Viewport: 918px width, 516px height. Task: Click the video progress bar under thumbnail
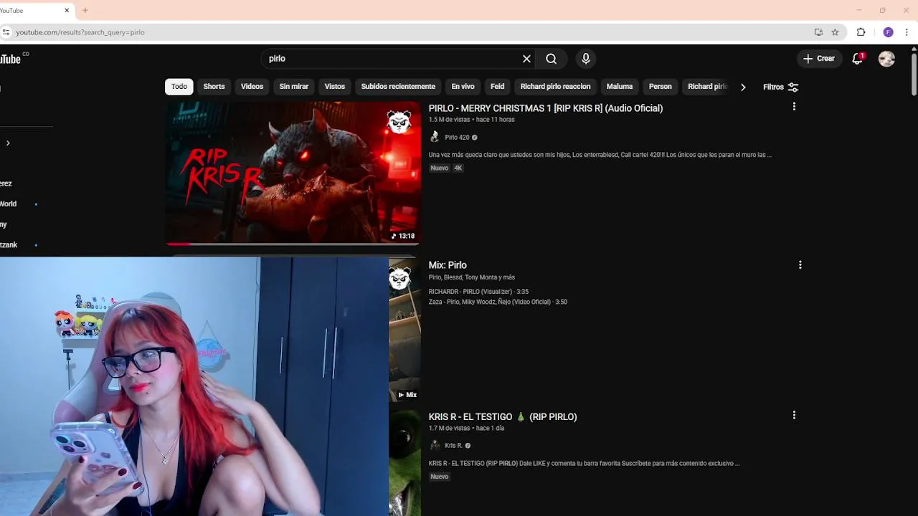(x=293, y=244)
